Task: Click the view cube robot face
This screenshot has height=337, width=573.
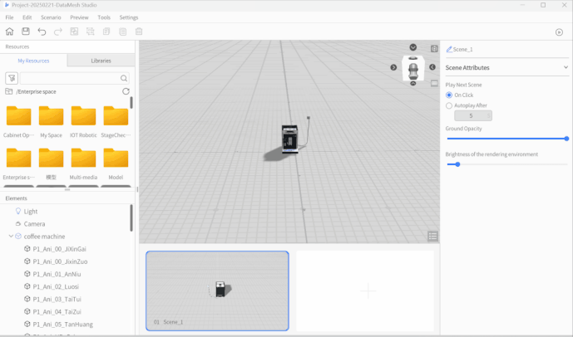Action: pos(413,68)
